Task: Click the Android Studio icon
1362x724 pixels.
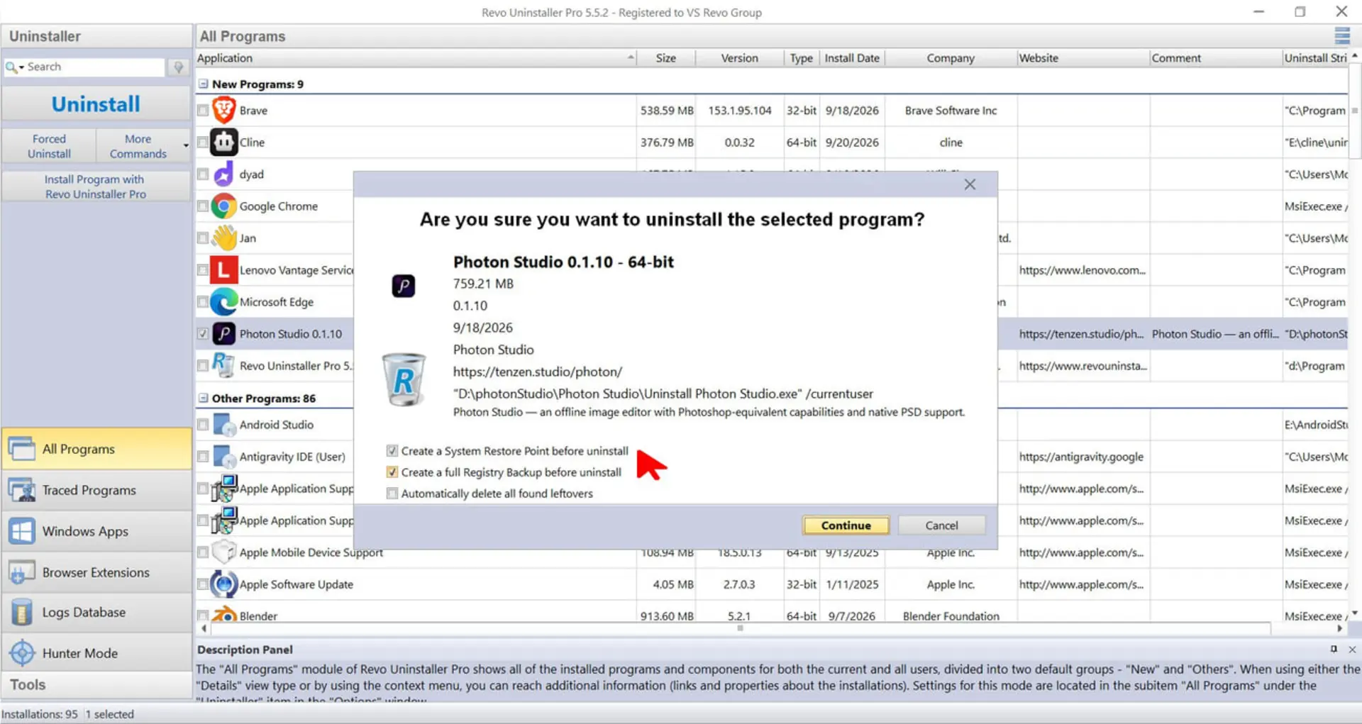Action: point(224,425)
